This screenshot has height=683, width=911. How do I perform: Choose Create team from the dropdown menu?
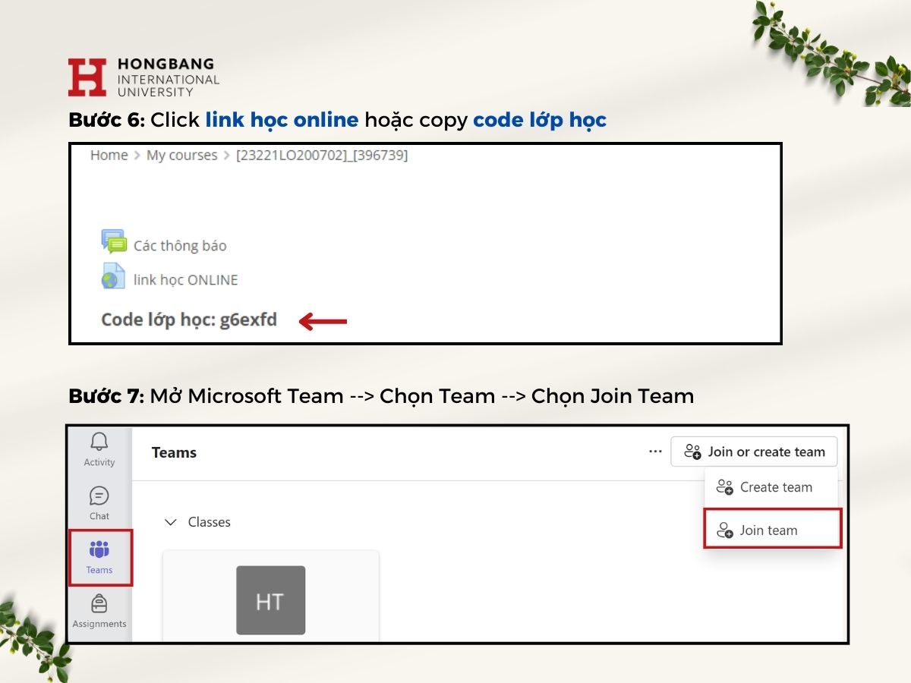pos(771,487)
